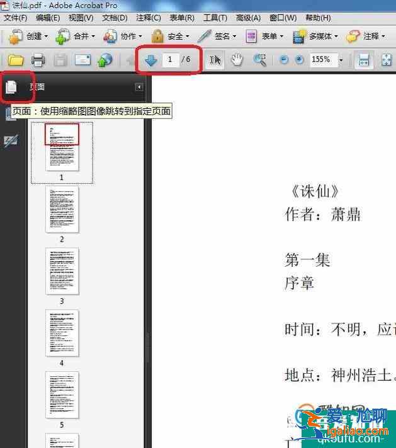Open the 窗口(W) menu
This screenshot has height=448, width=396.
click(283, 18)
